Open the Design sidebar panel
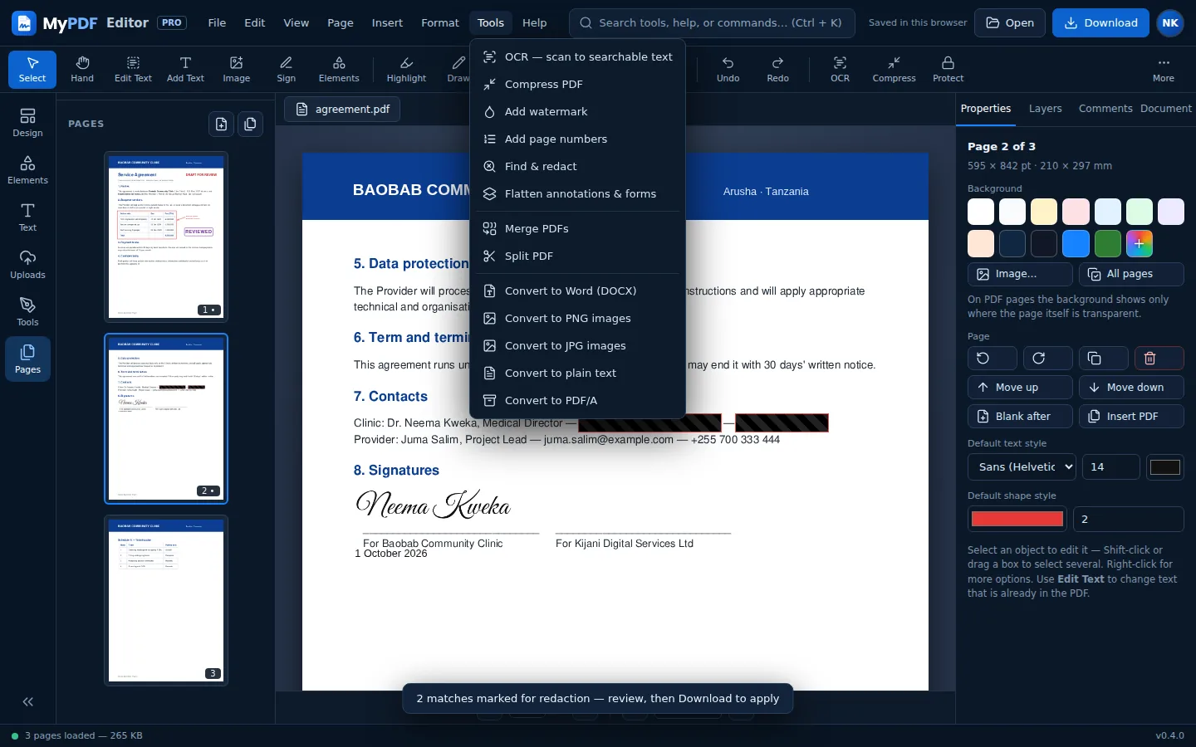1196x747 pixels. tap(27, 123)
